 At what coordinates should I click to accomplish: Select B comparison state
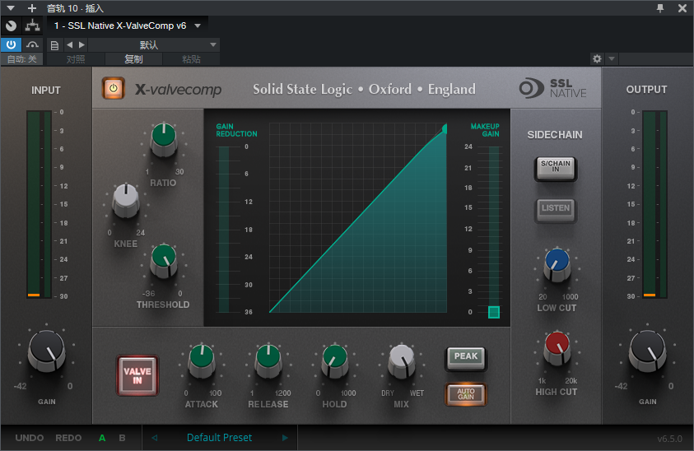[x=122, y=438]
